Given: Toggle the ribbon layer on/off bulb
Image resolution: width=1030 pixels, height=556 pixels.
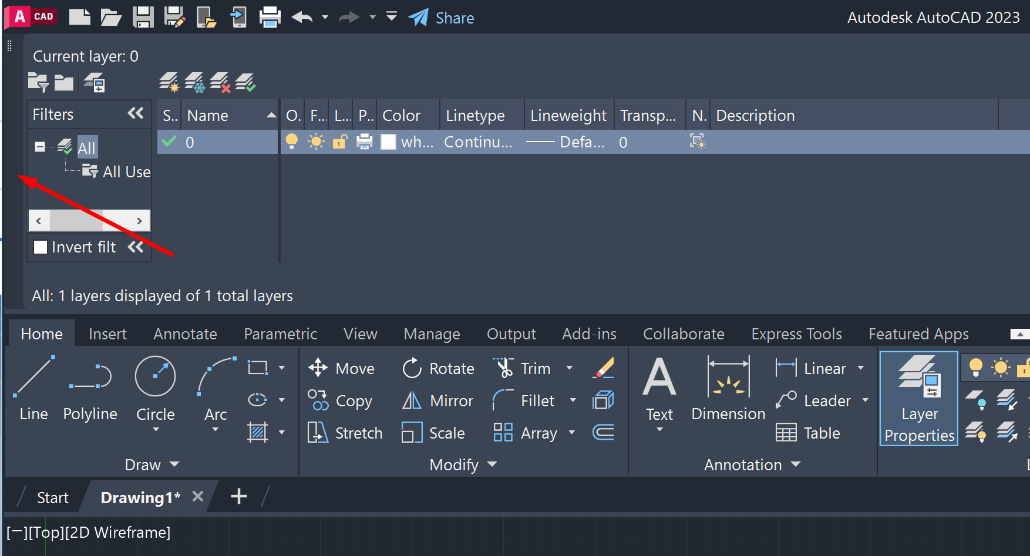Looking at the screenshot, I should pyautogui.click(x=976, y=368).
